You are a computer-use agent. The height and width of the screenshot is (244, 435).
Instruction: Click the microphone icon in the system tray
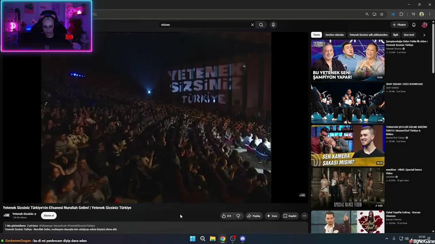pyautogui.click(x=394, y=239)
